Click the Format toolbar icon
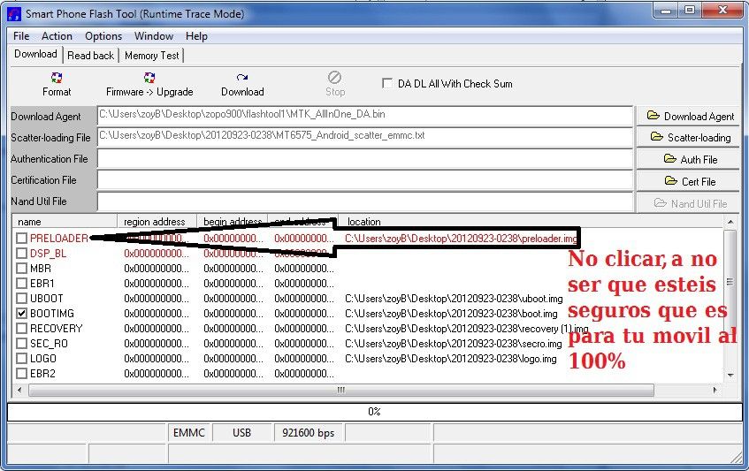Screen dimensions: 749x471 coord(57,84)
